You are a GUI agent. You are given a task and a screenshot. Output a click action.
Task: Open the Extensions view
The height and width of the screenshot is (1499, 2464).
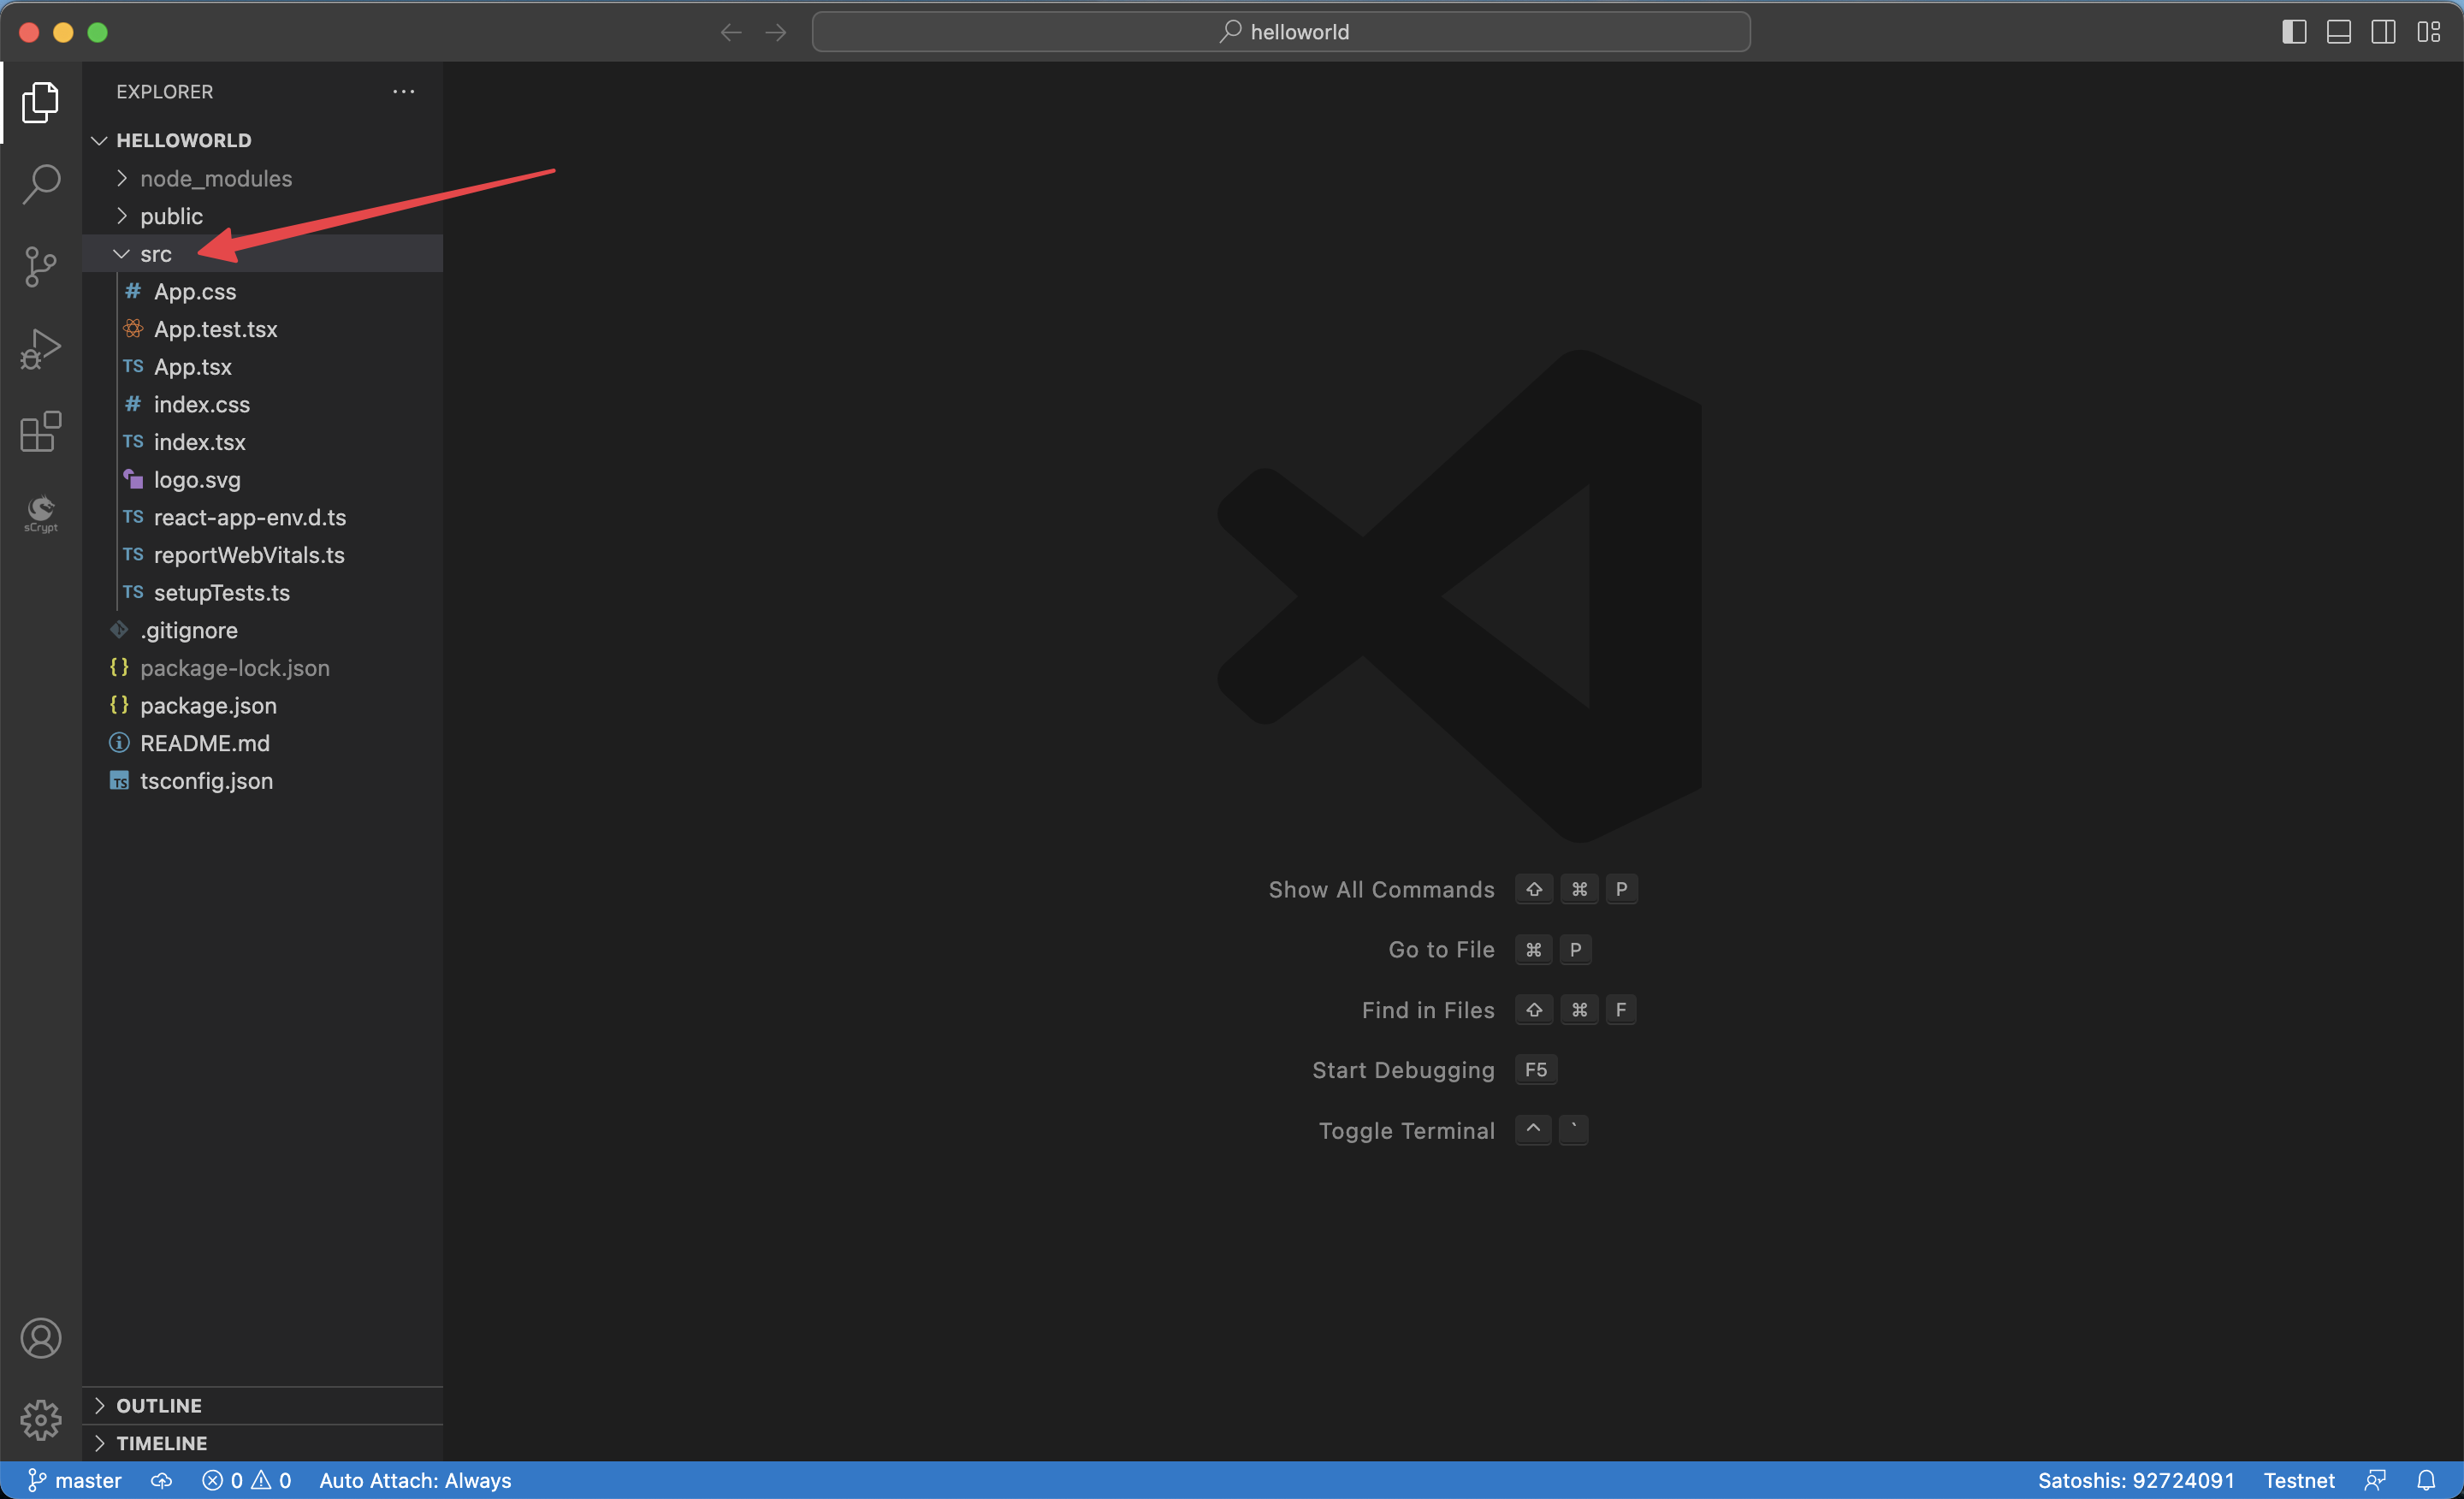coord(41,432)
